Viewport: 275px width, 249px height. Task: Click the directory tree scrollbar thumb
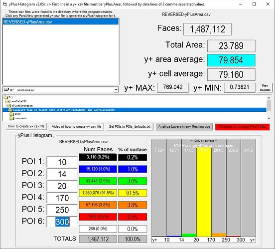tap(269, 105)
